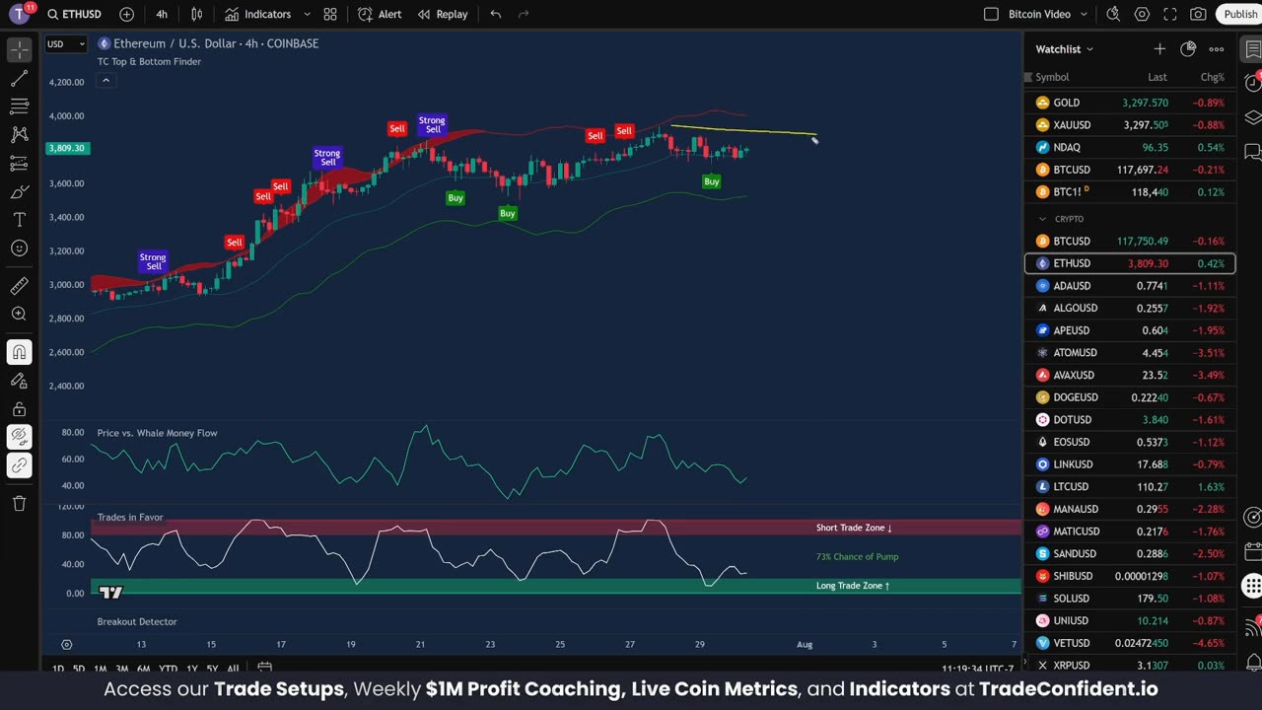This screenshot has height=710, width=1262.
Task: Toggle stay in drawing mode
Action: (x=19, y=381)
